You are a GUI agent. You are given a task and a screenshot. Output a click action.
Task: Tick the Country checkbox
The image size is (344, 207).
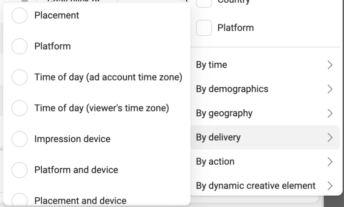204,3
